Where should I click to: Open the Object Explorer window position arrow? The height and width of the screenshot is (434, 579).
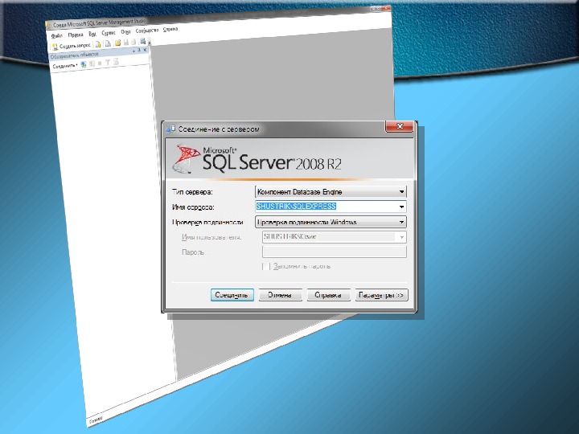tap(133, 51)
